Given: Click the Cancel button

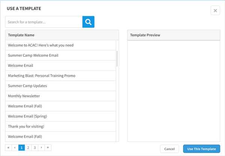Looking at the screenshot, I should [169, 149].
